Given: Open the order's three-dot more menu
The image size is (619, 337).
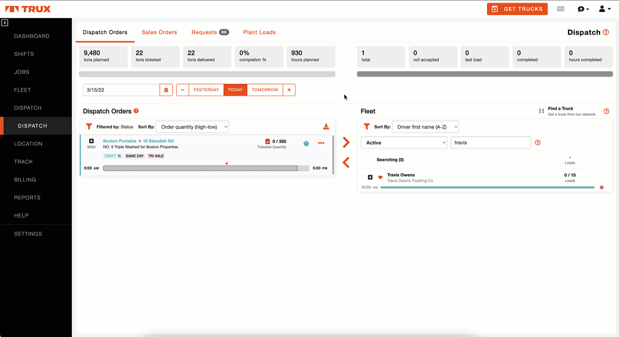Looking at the screenshot, I should (321, 143).
